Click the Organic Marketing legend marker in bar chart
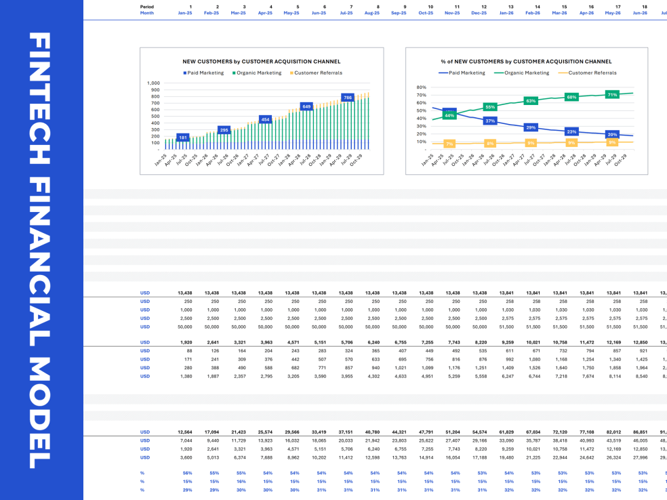Viewport: 667px width, 500px height. [x=234, y=73]
